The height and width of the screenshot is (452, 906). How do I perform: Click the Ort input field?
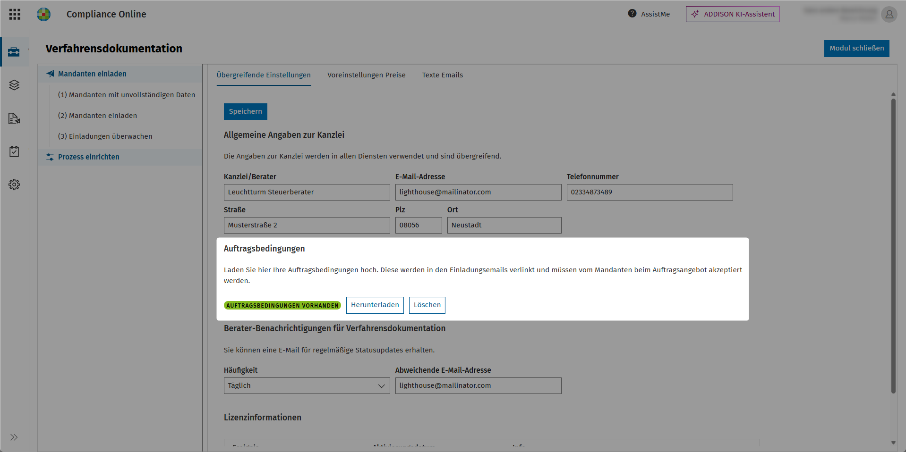[x=504, y=225]
